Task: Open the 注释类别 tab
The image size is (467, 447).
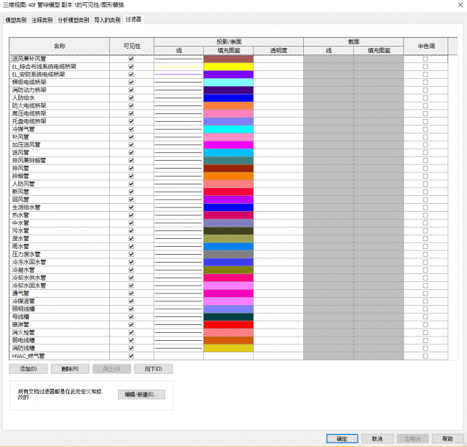Action: pyautogui.click(x=42, y=20)
